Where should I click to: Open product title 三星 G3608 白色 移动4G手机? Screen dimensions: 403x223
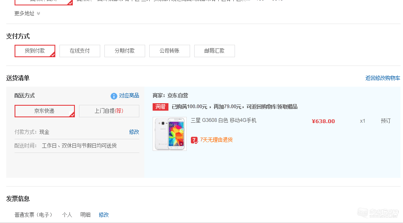tap(223, 120)
